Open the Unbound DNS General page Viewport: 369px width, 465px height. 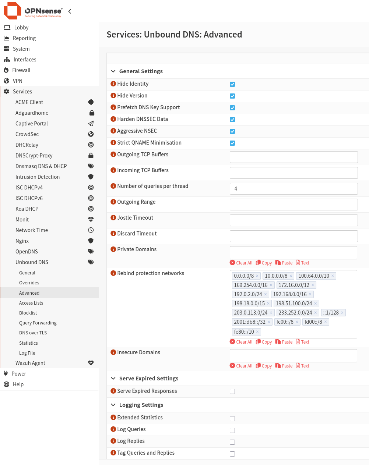[27, 273]
